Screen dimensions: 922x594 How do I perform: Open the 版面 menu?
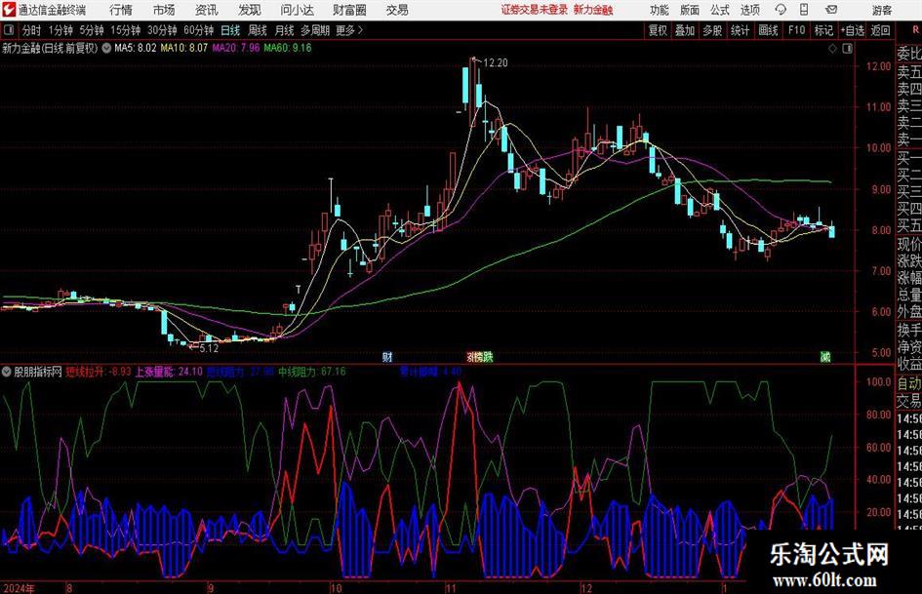[690, 10]
